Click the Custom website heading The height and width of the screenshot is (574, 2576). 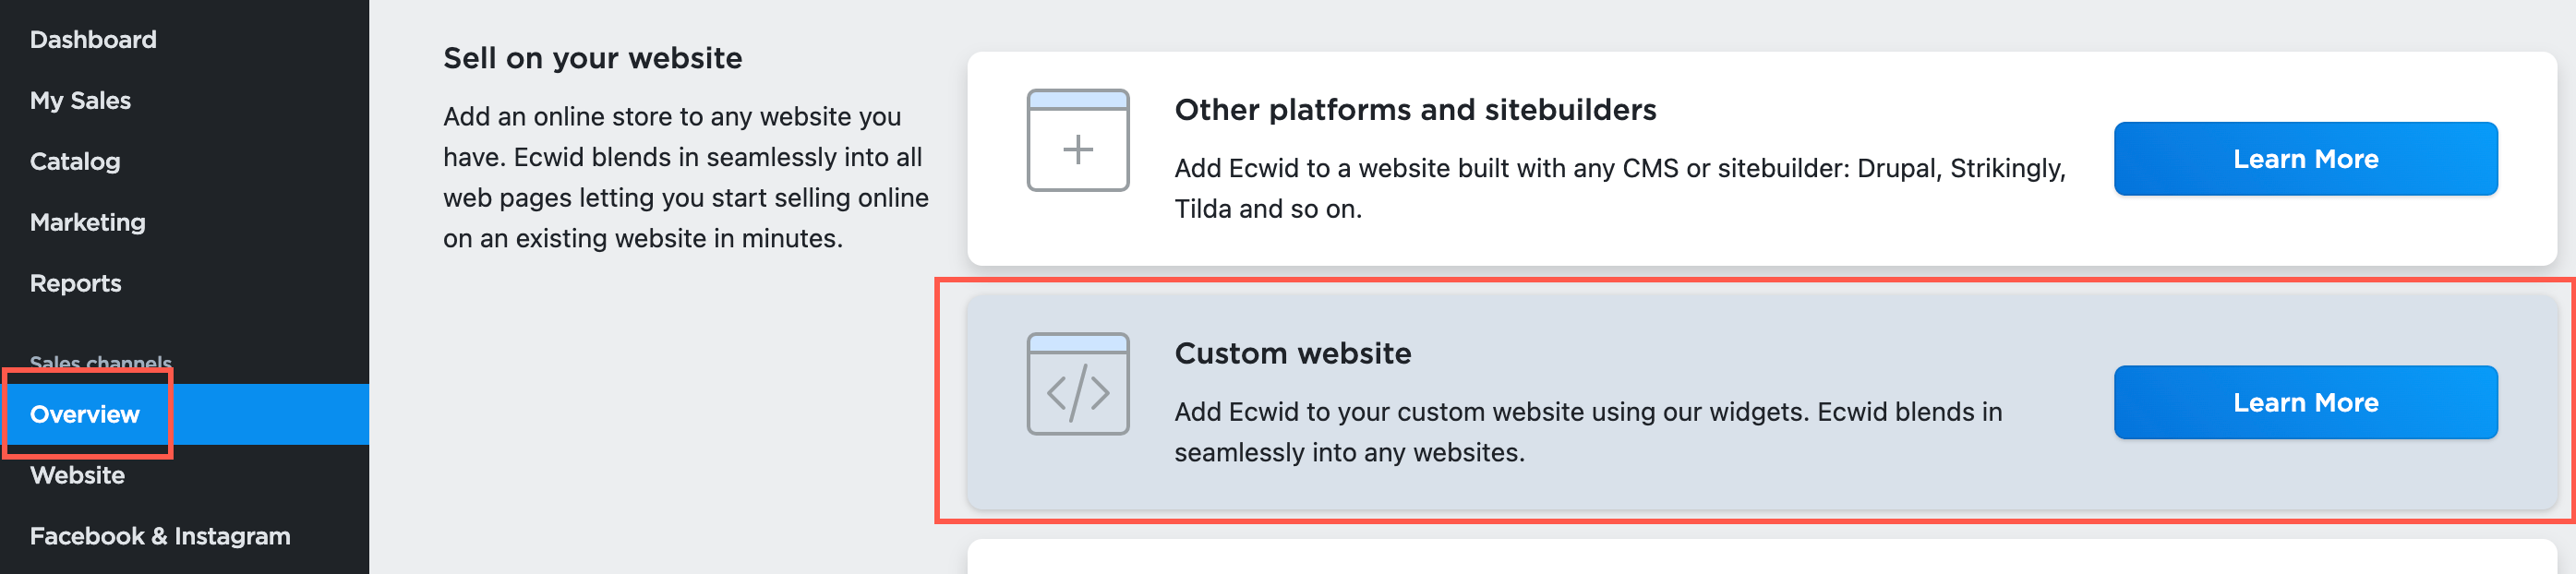coord(1292,354)
